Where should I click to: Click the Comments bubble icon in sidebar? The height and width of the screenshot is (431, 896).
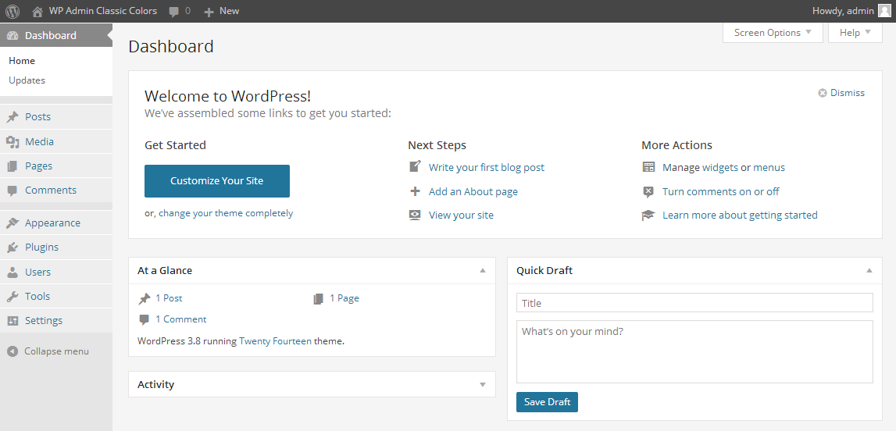click(12, 191)
